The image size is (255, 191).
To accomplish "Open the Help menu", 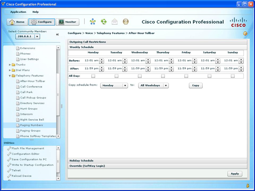I will [x=35, y=12].
